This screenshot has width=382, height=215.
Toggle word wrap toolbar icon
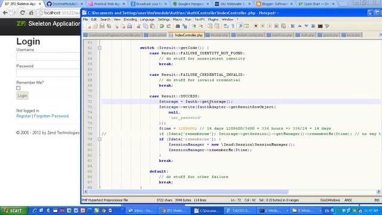click(226, 26)
